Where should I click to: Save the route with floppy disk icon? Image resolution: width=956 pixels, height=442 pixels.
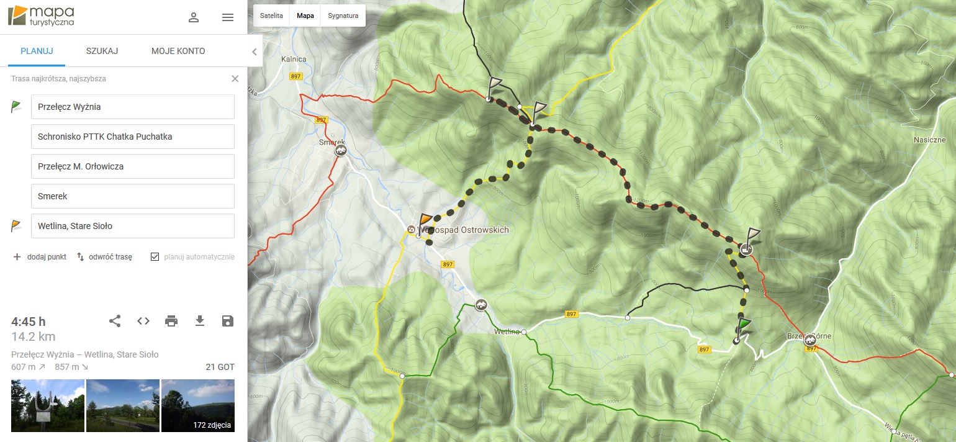pos(228,321)
